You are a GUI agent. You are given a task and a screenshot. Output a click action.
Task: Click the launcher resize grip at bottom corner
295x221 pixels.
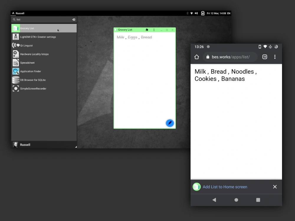click(76, 147)
